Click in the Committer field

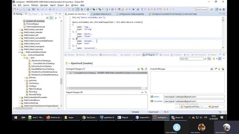point(194,101)
